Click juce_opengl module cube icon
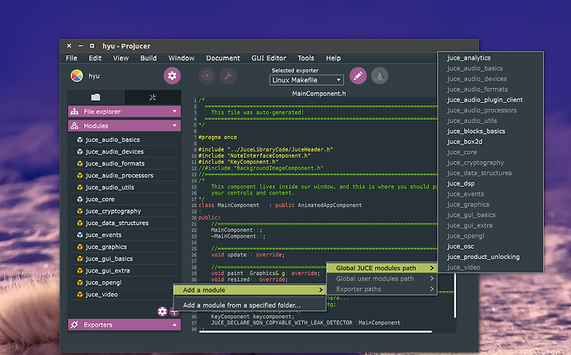Image resolution: width=571 pixels, height=355 pixels. click(x=80, y=283)
